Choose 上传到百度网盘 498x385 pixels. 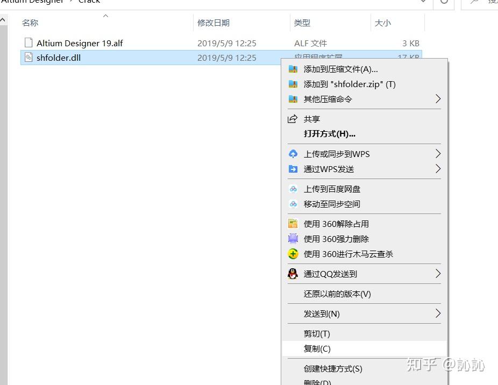pyautogui.click(x=364, y=189)
